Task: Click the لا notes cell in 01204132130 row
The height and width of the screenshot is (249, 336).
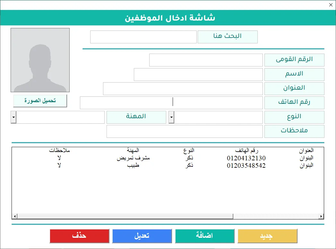Action: pyautogui.click(x=59, y=158)
